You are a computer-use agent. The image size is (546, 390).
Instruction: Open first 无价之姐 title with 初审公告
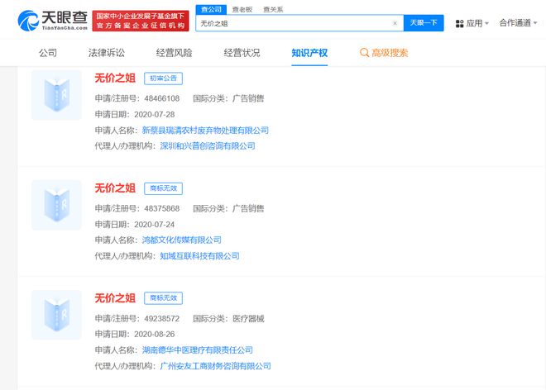click(x=115, y=78)
